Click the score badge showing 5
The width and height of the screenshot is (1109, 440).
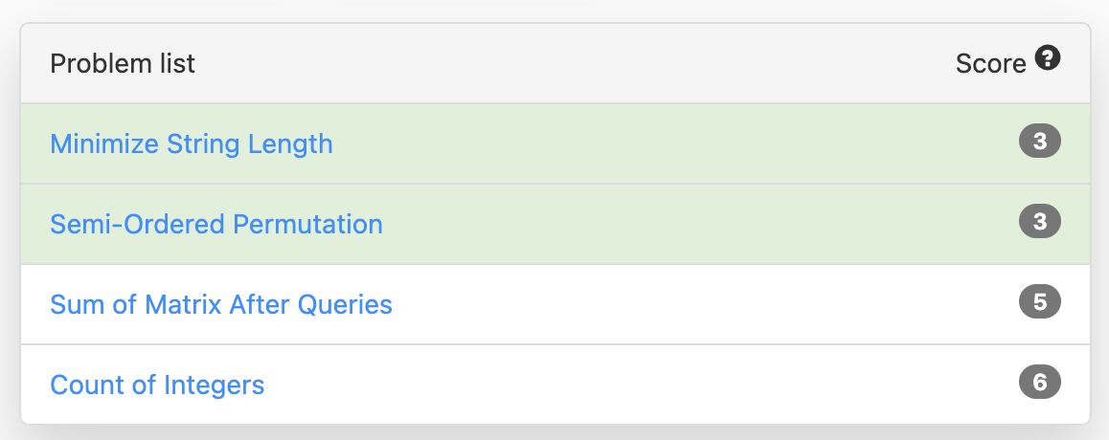[1040, 302]
